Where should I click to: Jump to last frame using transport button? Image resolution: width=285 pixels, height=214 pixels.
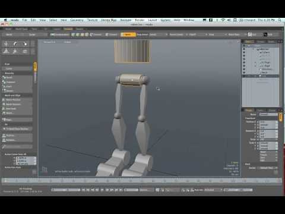click(121, 190)
